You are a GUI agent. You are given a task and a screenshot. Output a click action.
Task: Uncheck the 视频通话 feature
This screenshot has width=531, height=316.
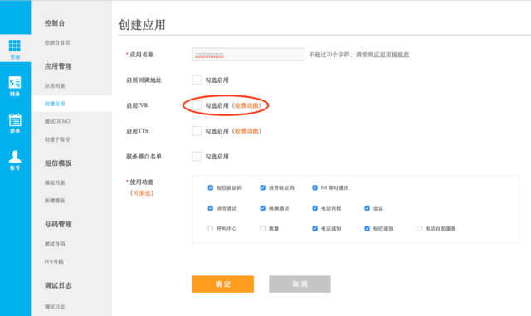(262, 208)
